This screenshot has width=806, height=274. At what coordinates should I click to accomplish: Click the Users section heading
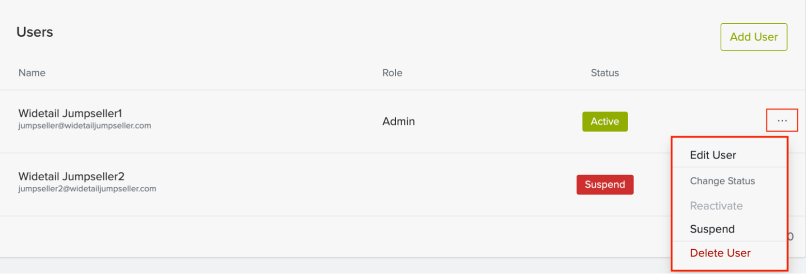(35, 32)
